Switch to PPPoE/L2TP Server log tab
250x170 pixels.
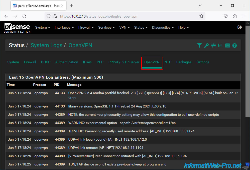(x=124, y=62)
